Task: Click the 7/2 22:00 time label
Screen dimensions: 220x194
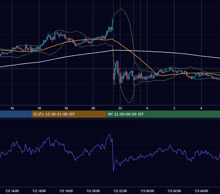Action: 120,191
